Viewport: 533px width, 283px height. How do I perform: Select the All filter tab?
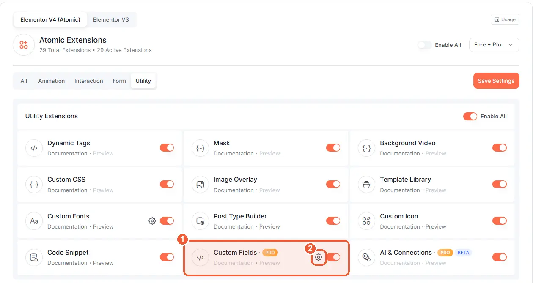click(x=24, y=81)
